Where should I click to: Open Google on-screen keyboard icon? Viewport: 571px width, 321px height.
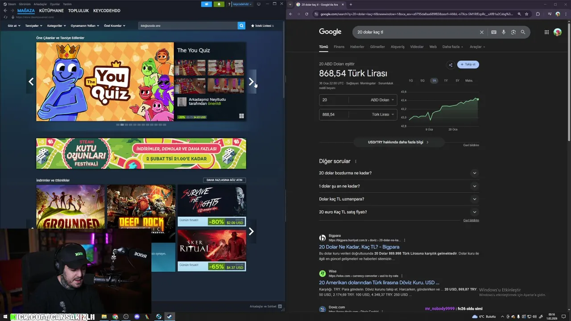(494, 32)
